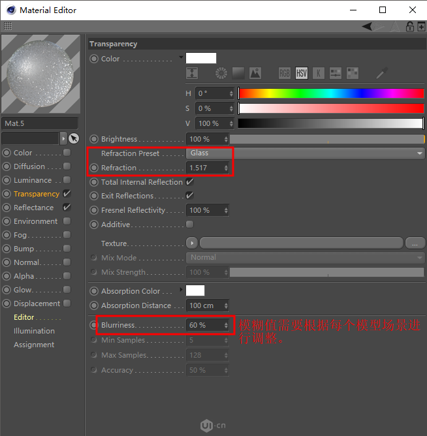Viewport: 427px width, 436px height.
Task: Enable the Luminance channel checkbox
Action: (x=67, y=180)
